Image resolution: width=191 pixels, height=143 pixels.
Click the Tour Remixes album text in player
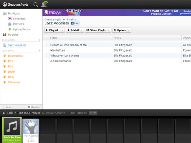click(x=78, y=113)
